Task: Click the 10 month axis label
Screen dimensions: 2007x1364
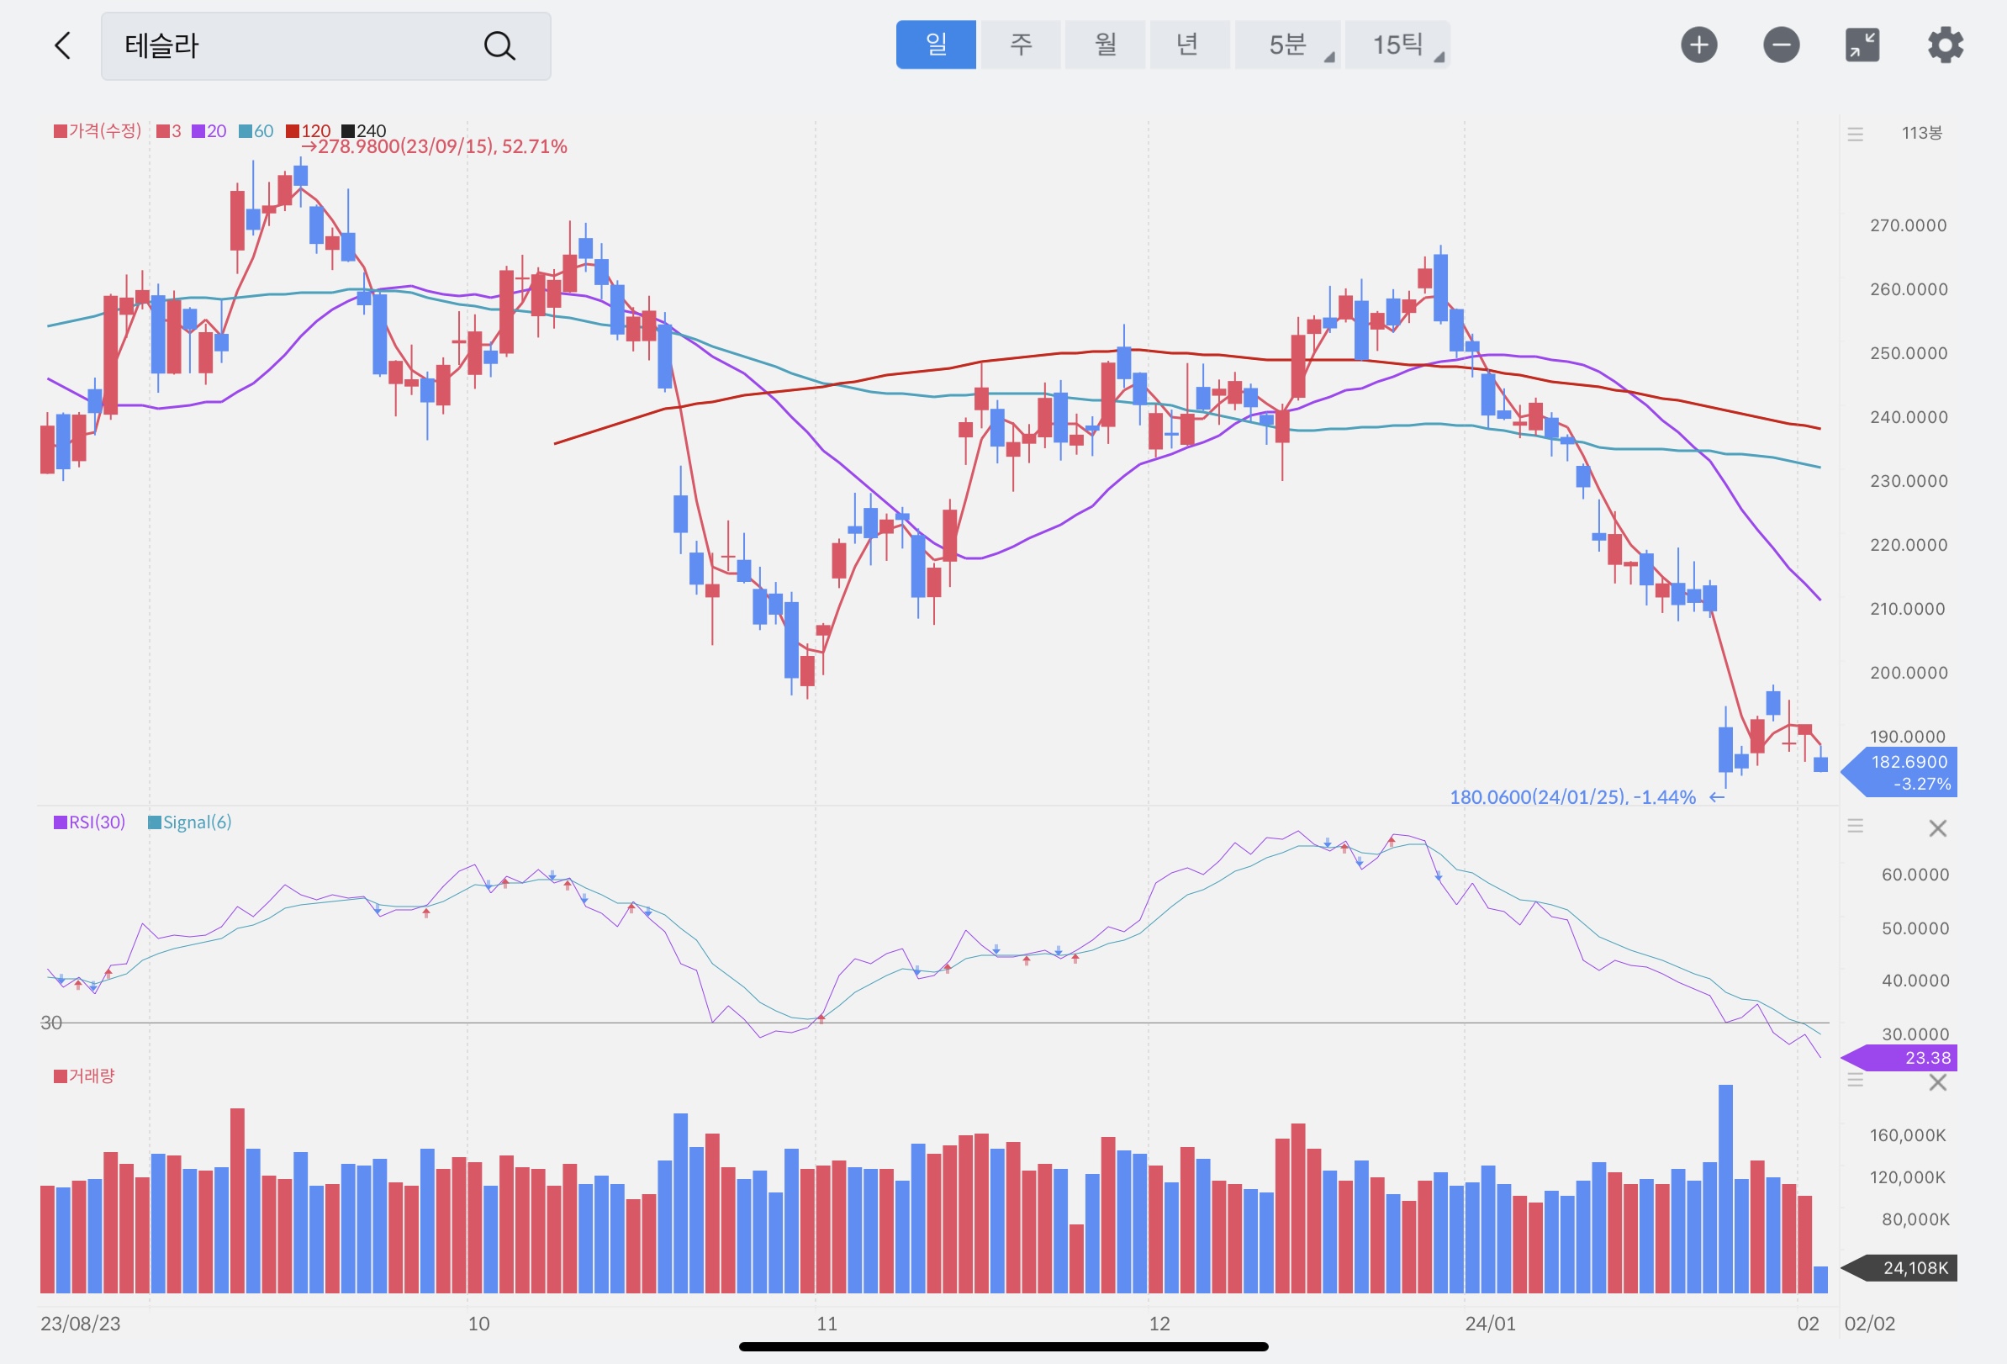Action: click(x=478, y=1324)
